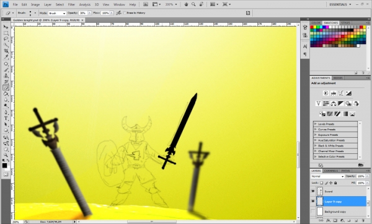
Task: Select the Move tool
Action: [x=6, y=27]
